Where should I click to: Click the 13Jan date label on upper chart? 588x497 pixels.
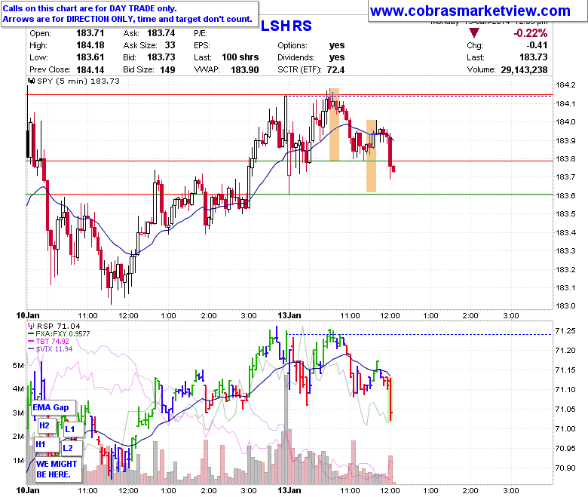click(289, 315)
